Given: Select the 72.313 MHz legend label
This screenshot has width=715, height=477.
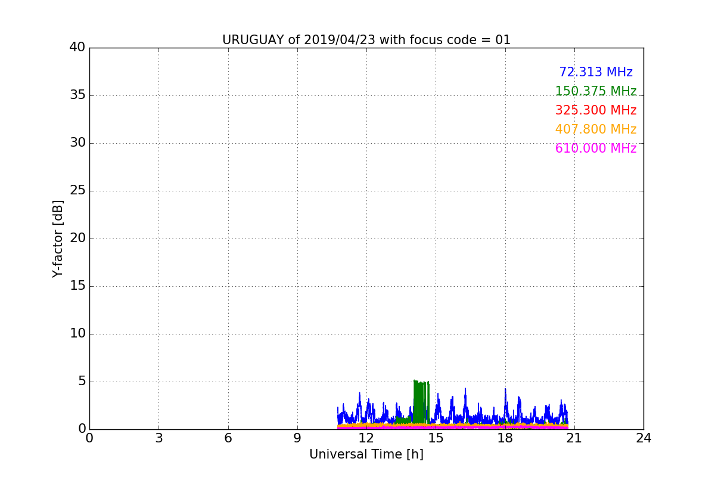Looking at the screenshot, I should (x=596, y=72).
